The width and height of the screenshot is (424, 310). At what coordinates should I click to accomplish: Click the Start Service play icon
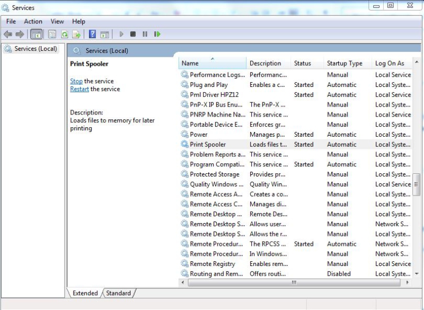tap(121, 34)
